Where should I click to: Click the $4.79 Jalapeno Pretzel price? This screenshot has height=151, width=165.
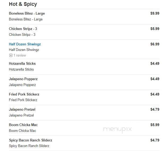click(155, 110)
